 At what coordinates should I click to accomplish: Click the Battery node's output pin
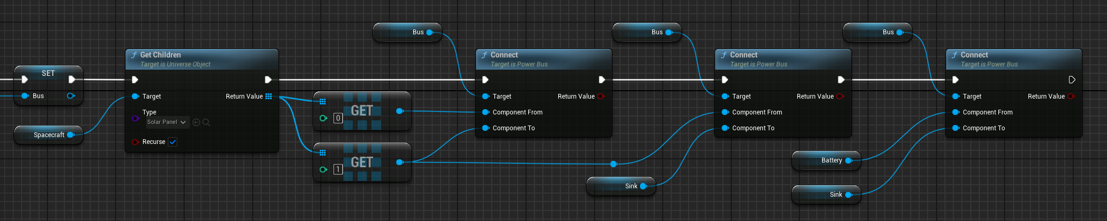pyautogui.click(x=848, y=160)
